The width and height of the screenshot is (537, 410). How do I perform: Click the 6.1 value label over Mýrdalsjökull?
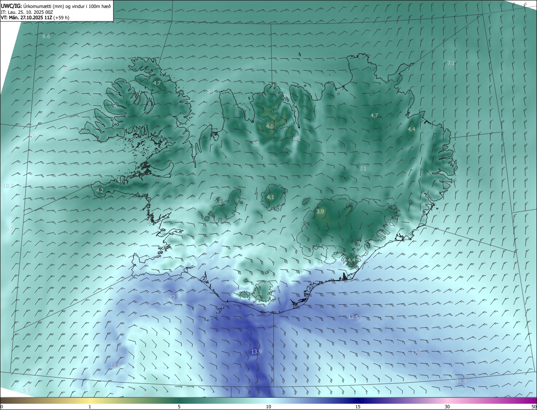(x=258, y=293)
